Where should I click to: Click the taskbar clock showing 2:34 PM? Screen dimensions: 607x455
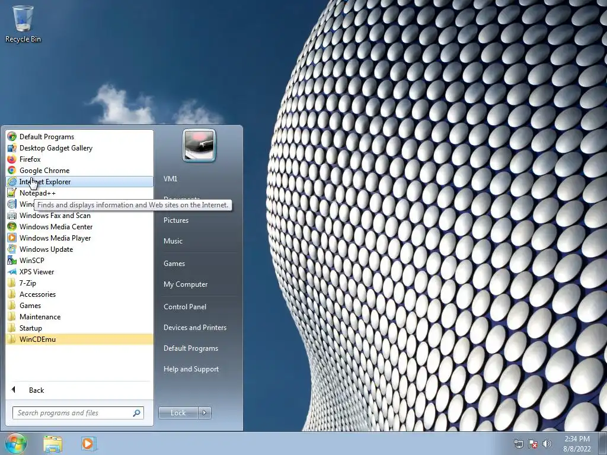point(577,444)
